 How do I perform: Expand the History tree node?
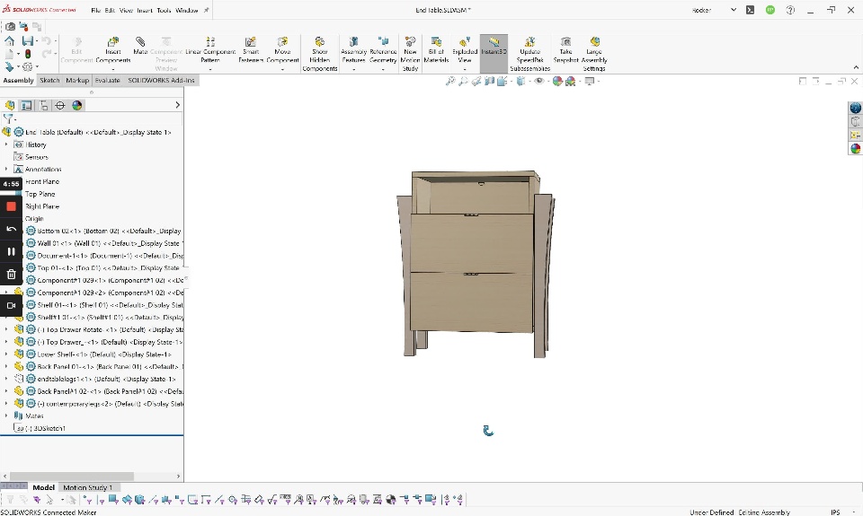[6, 144]
